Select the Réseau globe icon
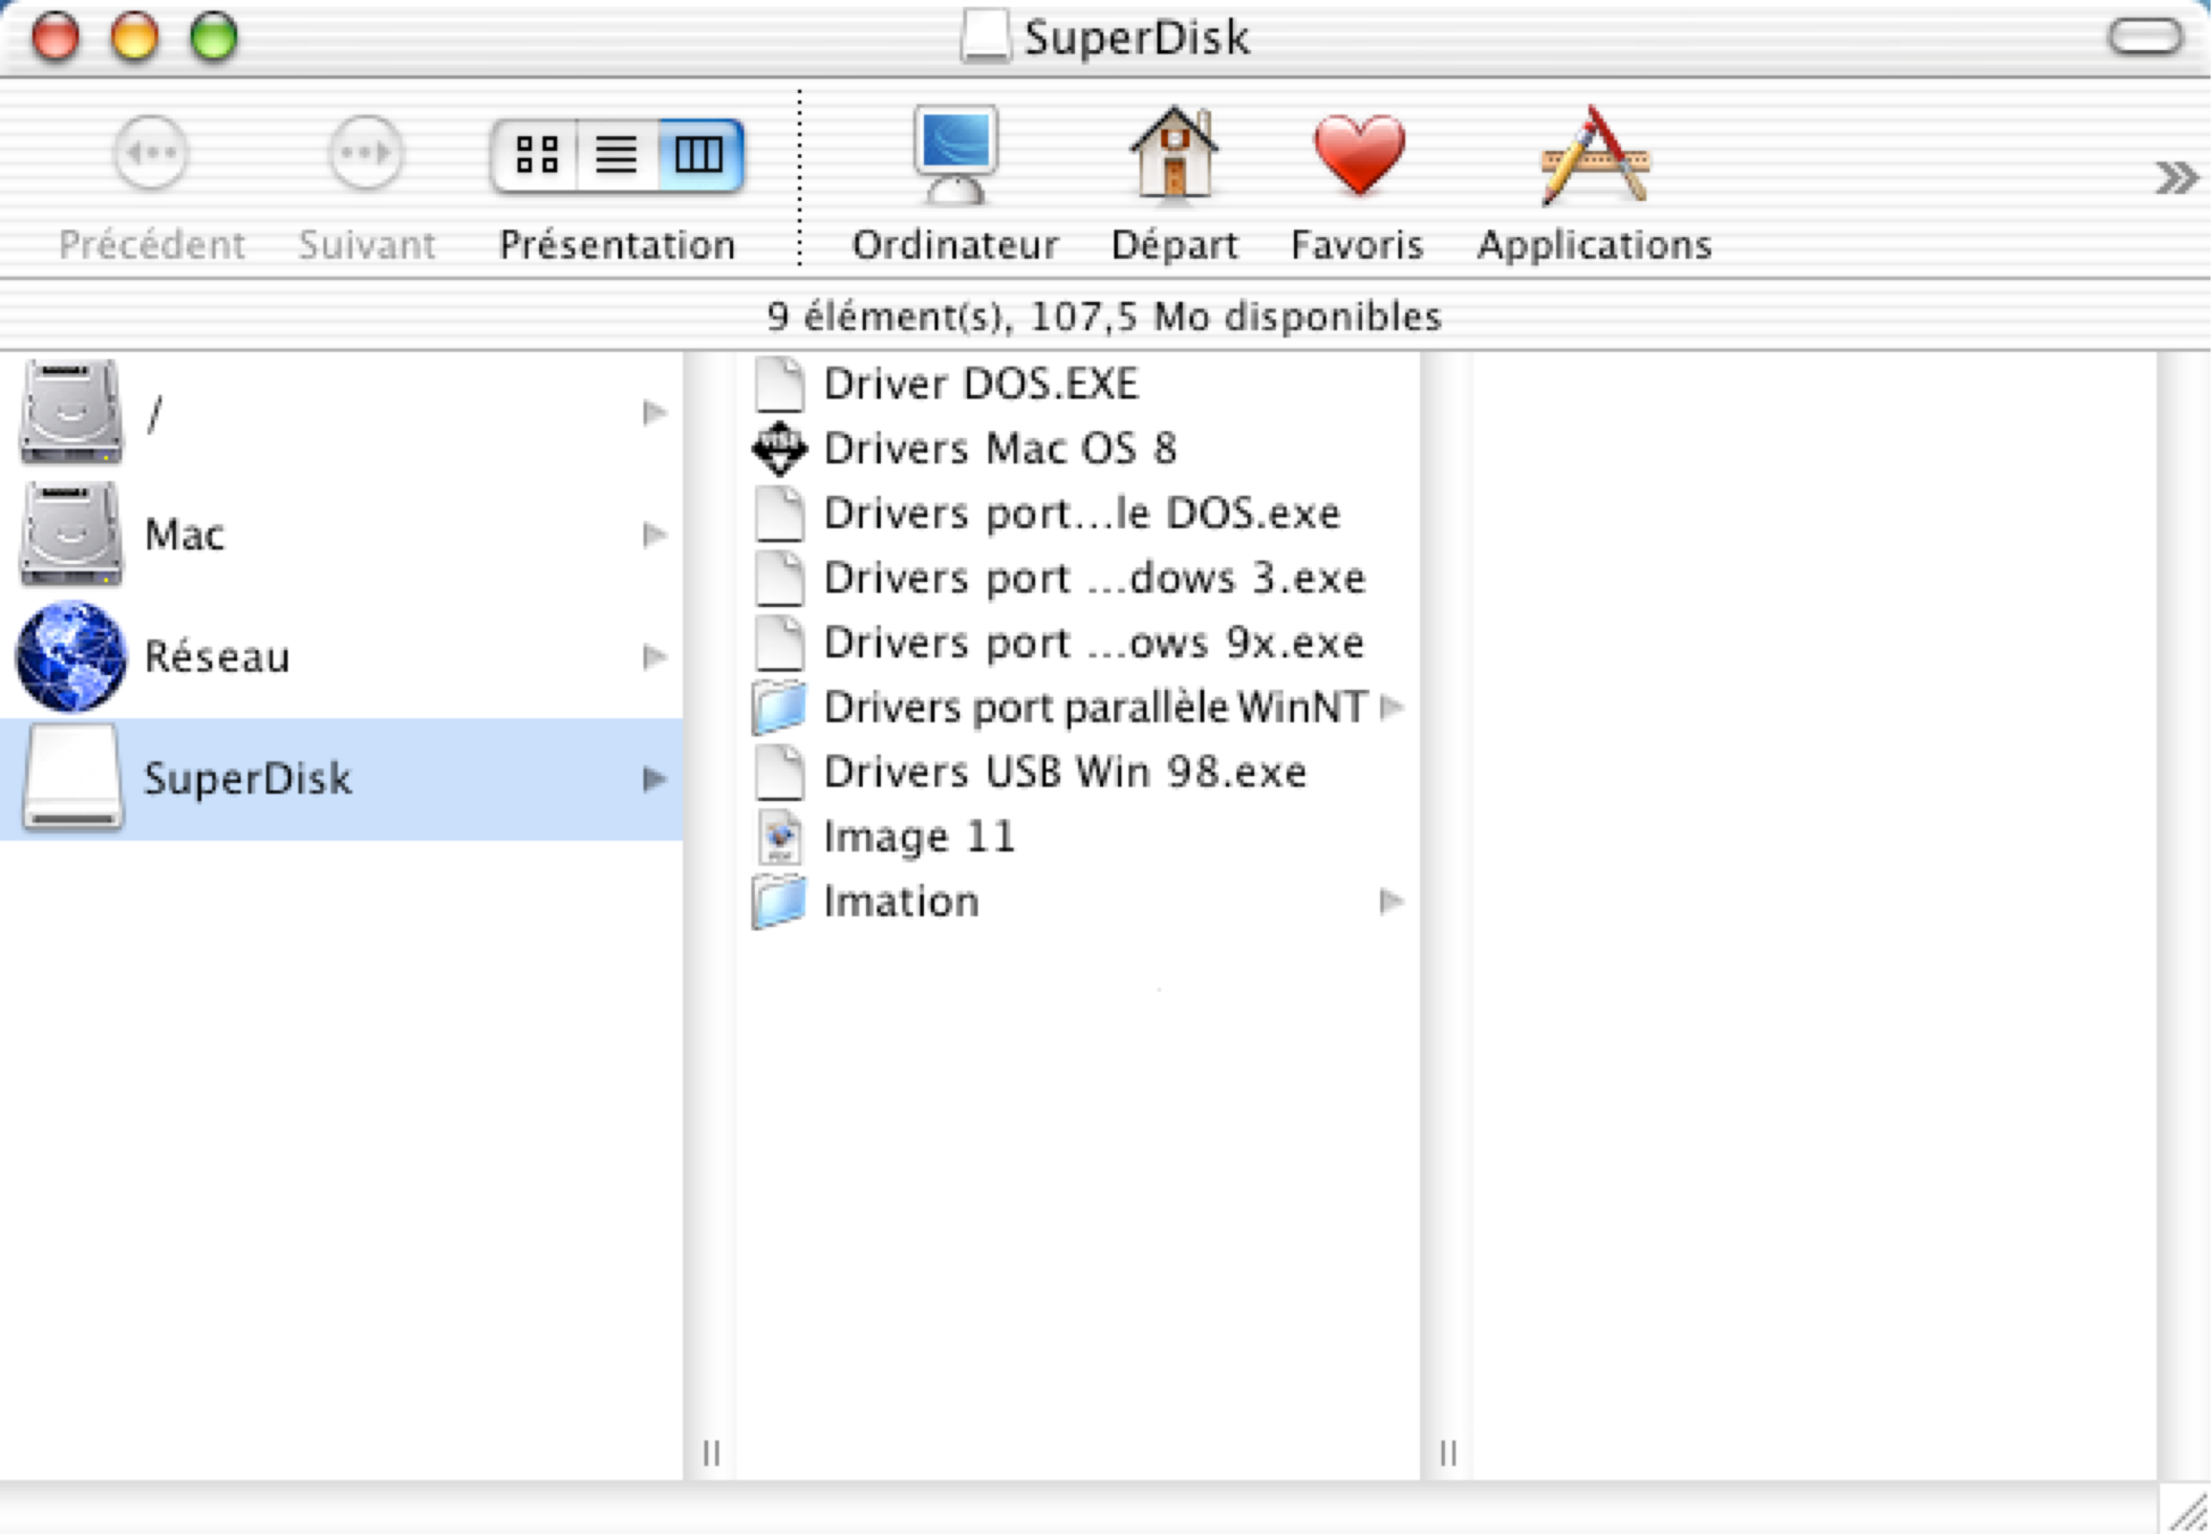 [x=71, y=656]
